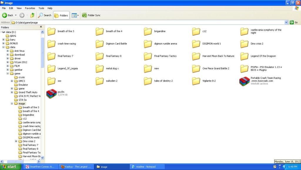
Task: Open the address bar dropdown
Action: pyautogui.click(x=286, y=22)
